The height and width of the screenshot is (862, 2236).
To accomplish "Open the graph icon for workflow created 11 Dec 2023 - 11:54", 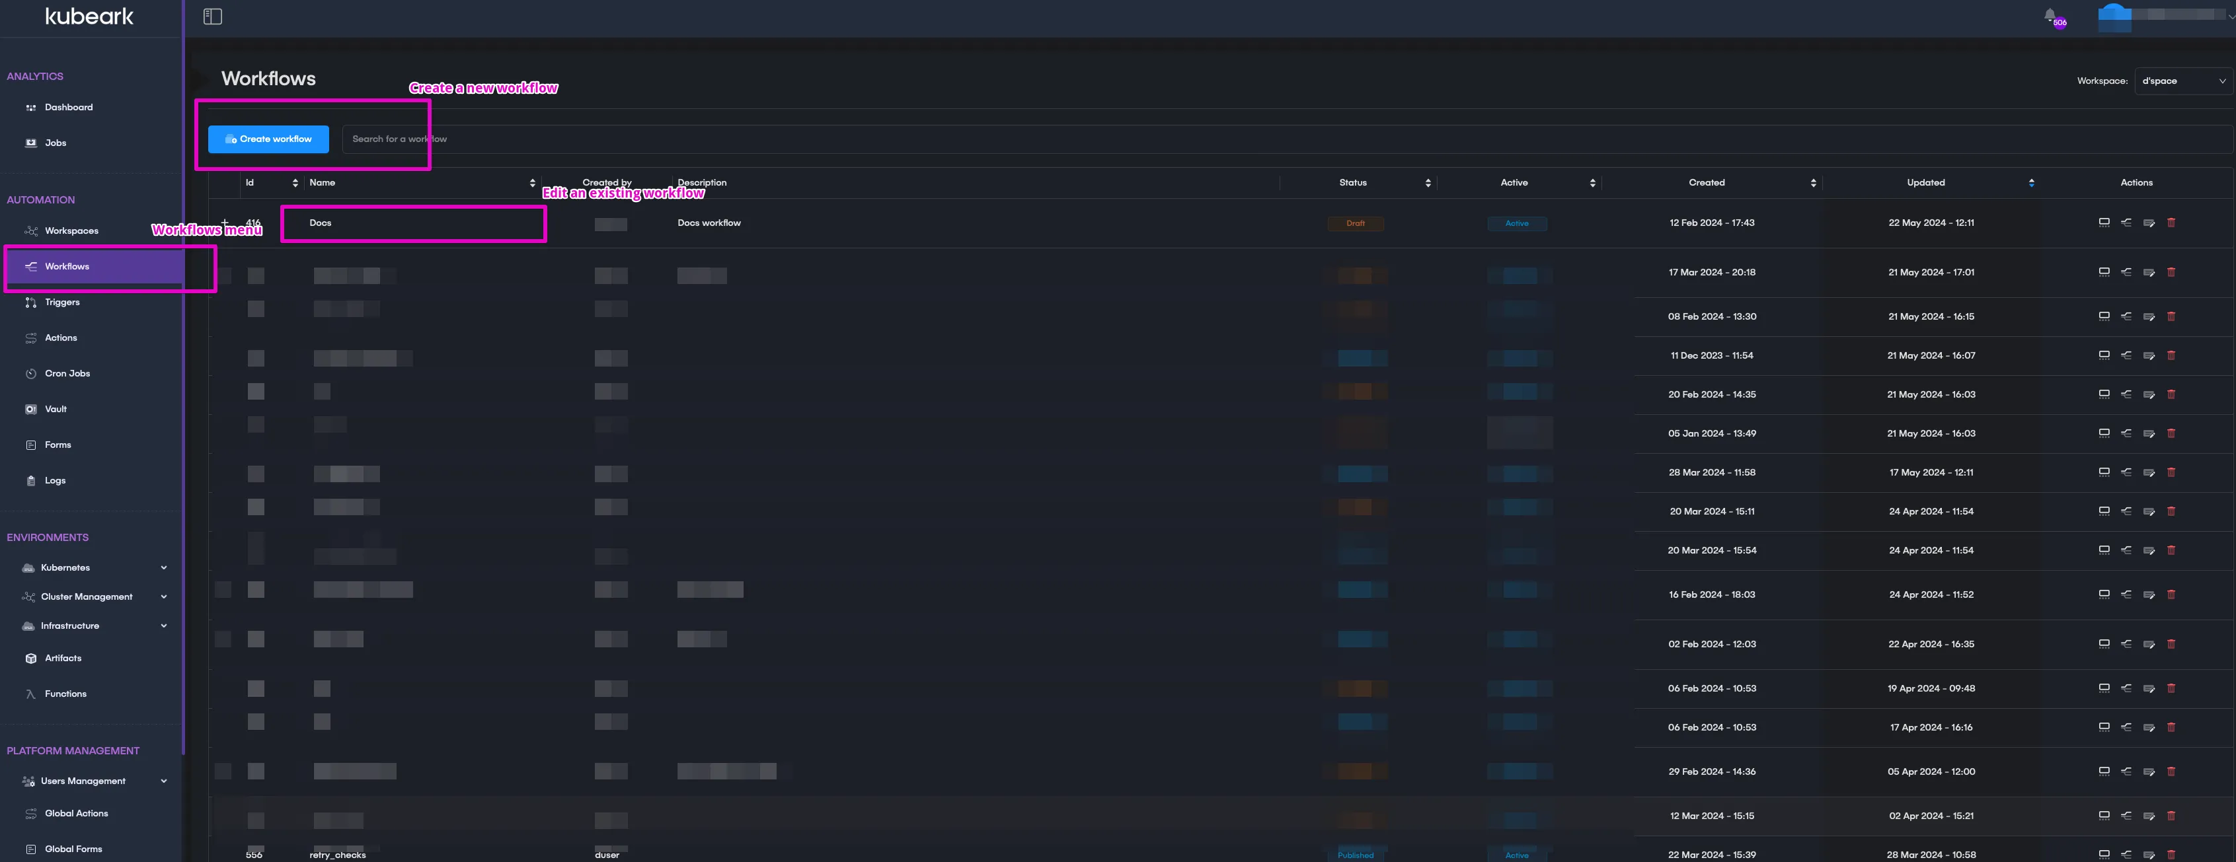I will point(2126,355).
